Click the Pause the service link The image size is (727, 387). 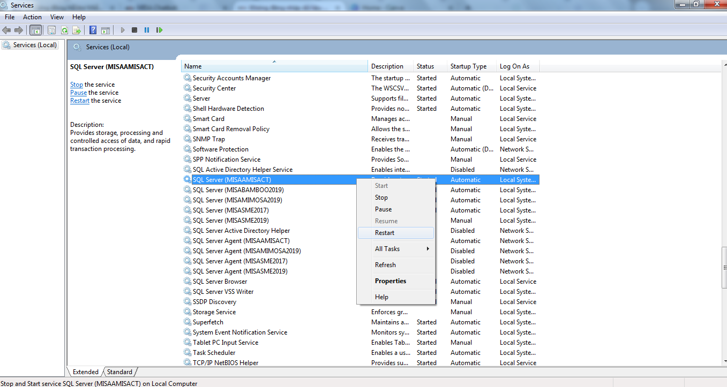(x=78, y=93)
